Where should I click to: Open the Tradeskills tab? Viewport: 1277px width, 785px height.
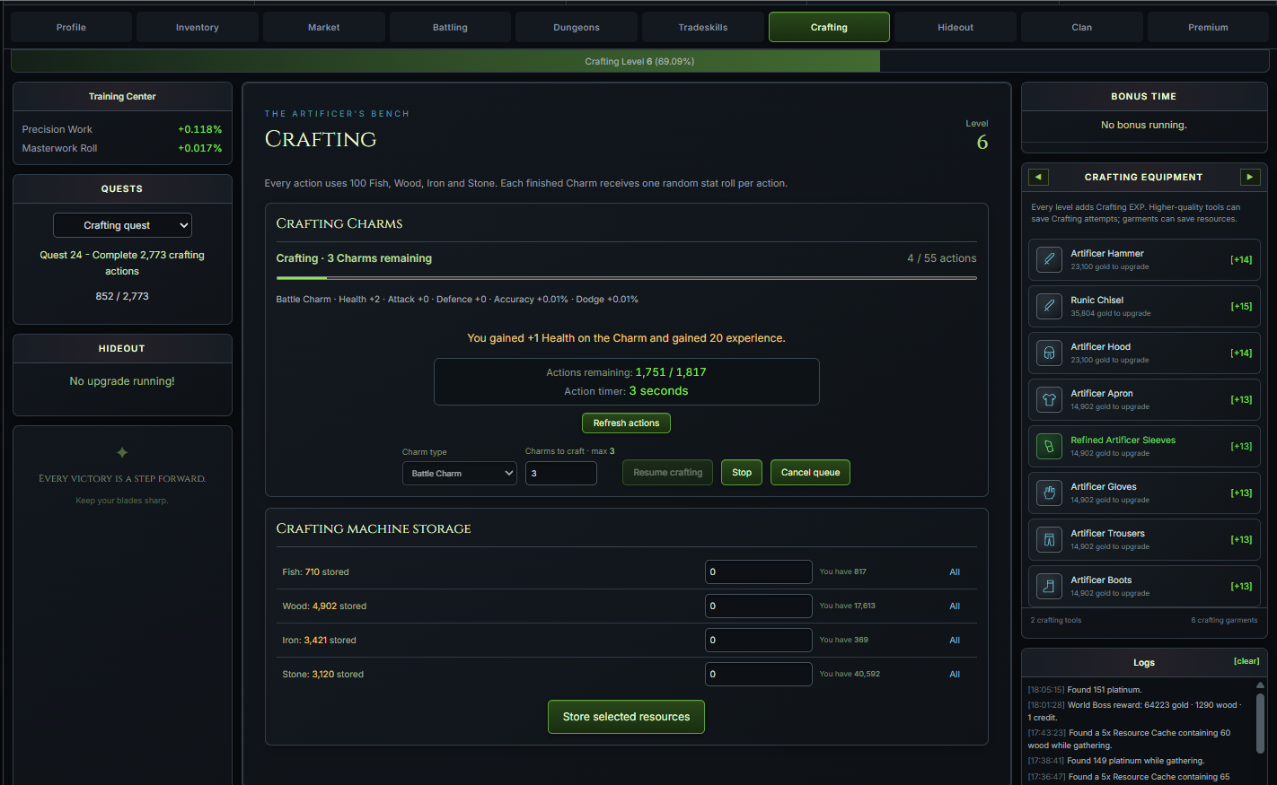click(x=703, y=27)
